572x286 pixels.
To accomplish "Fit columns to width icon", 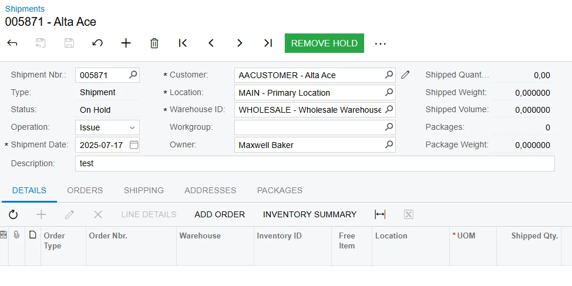I will tap(380, 214).
